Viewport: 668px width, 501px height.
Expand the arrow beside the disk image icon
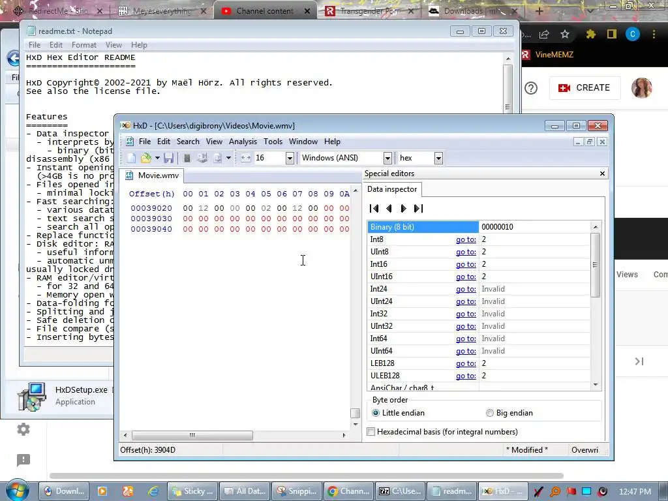click(x=228, y=158)
